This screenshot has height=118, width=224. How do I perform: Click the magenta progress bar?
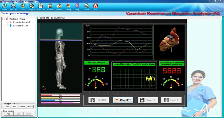[x=60, y=103]
